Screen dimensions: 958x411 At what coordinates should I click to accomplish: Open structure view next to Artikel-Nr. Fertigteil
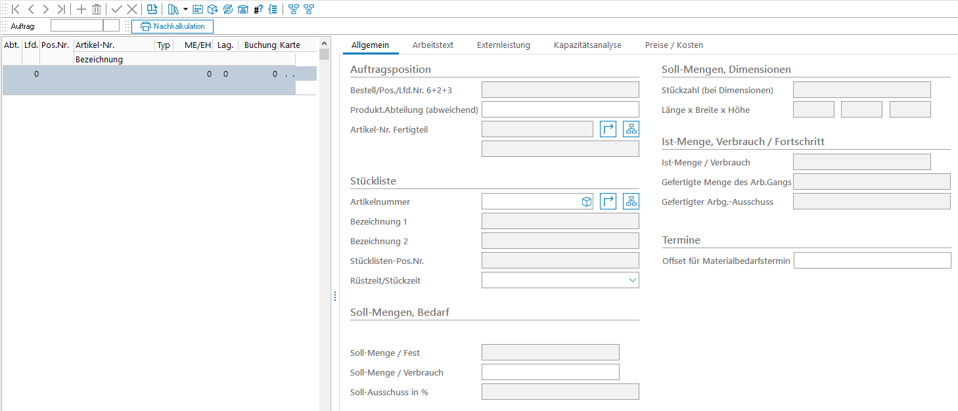(631, 129)
